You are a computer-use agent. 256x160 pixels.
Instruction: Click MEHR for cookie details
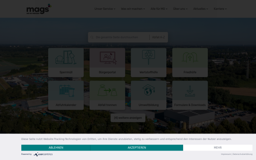(218, 148)
